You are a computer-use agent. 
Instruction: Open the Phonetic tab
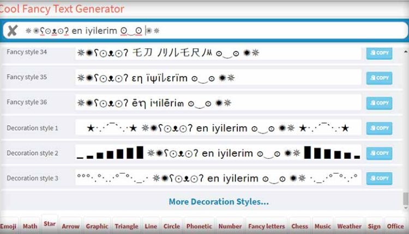click(199, 226)
